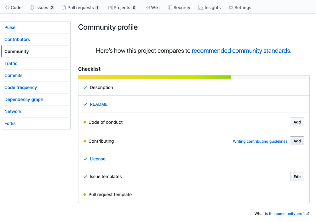This screenshot has height=222, width=316.
Task: Edit the Issue templates
Action: 297,177
